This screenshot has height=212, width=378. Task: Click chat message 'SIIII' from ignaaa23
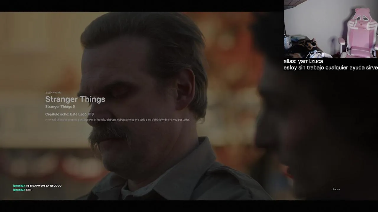coord(29,190)
